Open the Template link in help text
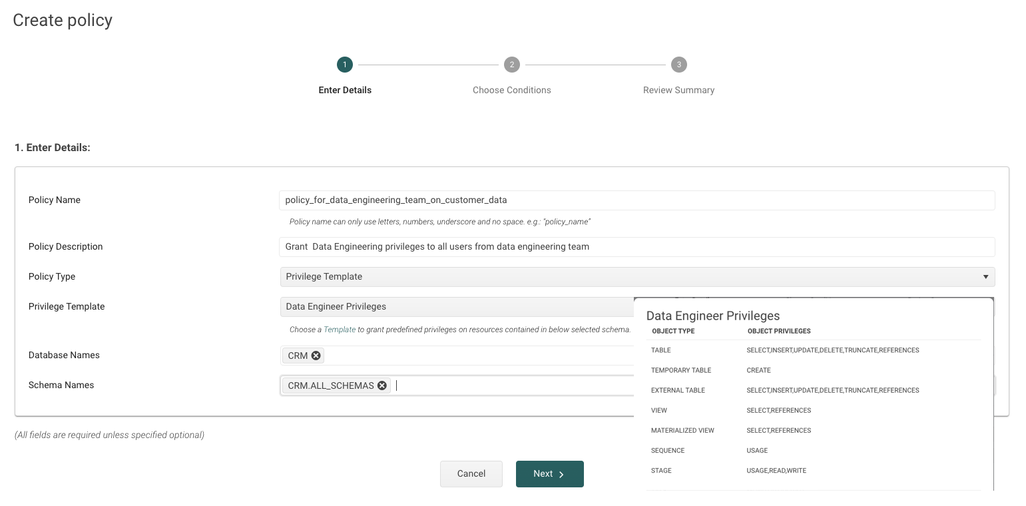The height and width of the screenshot is (506, 1026). [x=340, y=330]
